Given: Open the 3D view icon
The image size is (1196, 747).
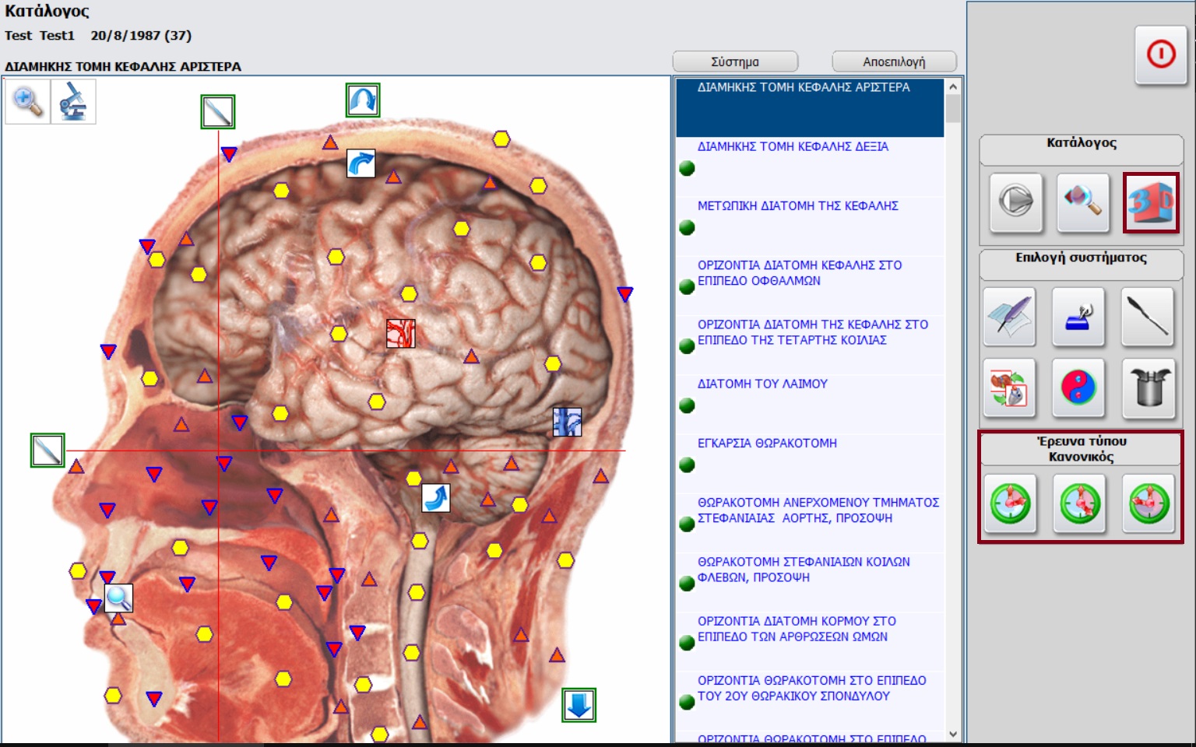Looking at the screenshot, I should tap(1151, 202).
